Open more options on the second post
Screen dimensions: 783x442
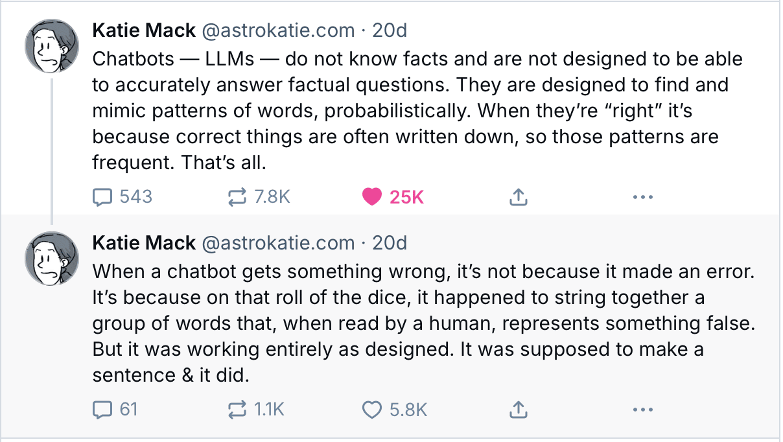tap(642, 409)
